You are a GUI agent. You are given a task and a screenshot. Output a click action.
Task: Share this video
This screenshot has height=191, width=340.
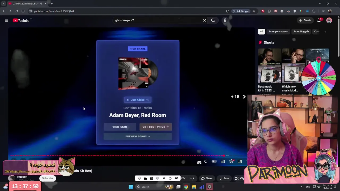pos(206,178)
